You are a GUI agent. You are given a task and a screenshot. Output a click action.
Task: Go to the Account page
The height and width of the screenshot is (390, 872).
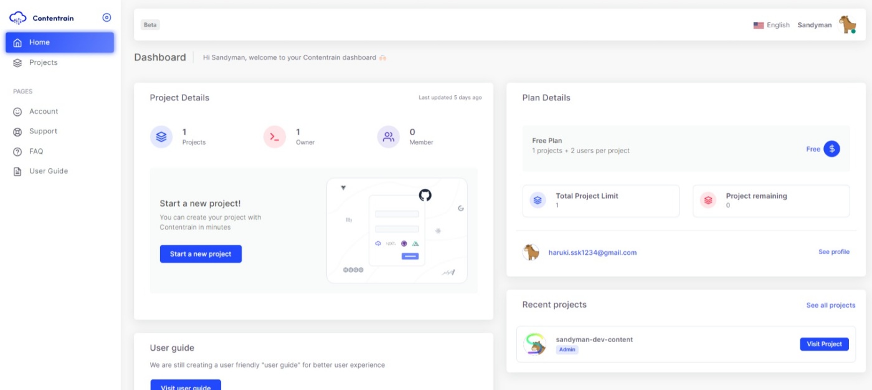[x=44, y=112]
